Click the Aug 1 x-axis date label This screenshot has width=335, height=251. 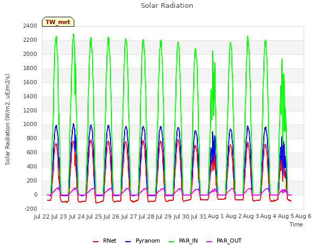coord(216,216)
